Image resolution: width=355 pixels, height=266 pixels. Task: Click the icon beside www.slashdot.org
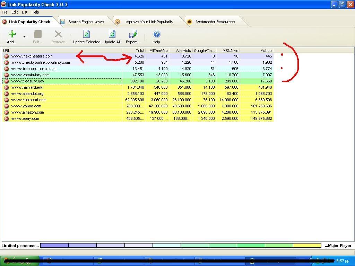[6, 94]
